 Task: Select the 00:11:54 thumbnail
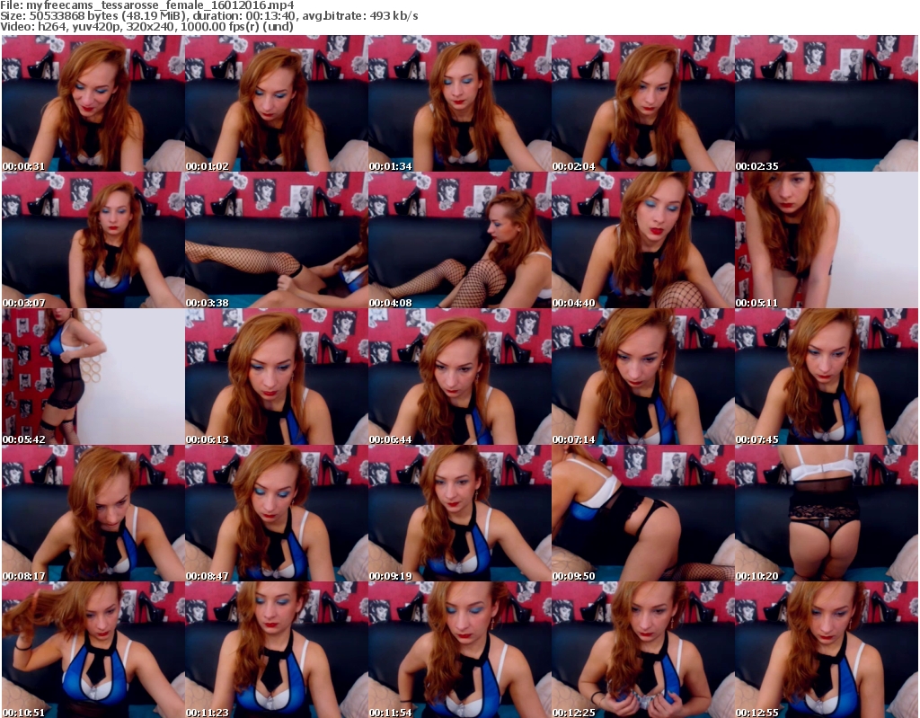coord(459,650)
